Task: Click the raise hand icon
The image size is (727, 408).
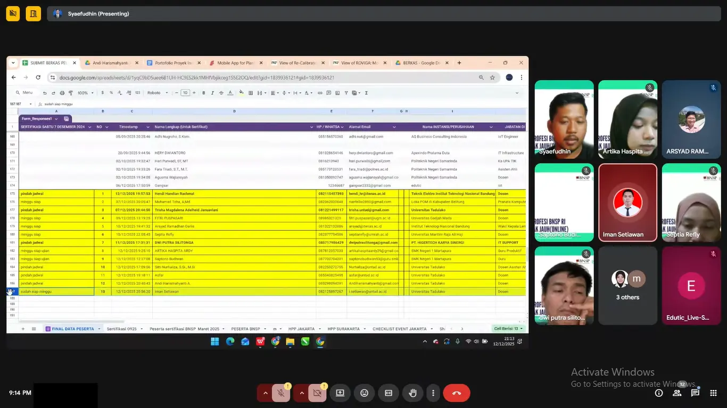Action: click(412, 393)
